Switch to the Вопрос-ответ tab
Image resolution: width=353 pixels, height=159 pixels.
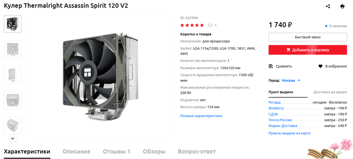(x=197, y=152)
